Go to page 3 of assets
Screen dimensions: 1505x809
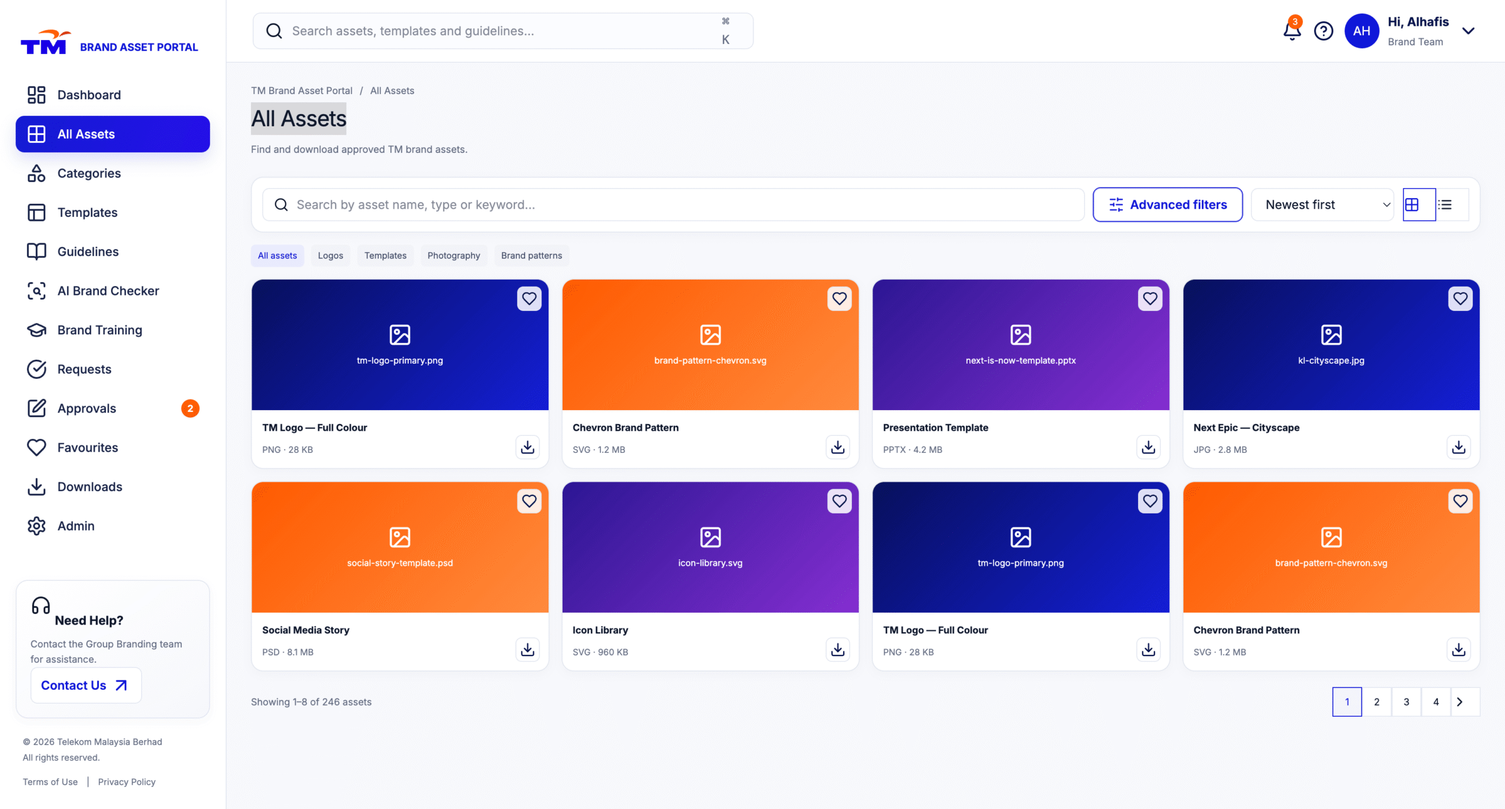pyautogui.click(x=1406, y=701)
